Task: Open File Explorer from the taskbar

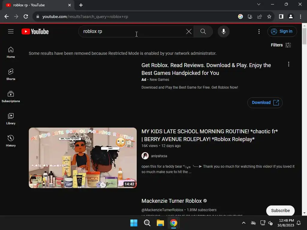Action: click(160, 223)
